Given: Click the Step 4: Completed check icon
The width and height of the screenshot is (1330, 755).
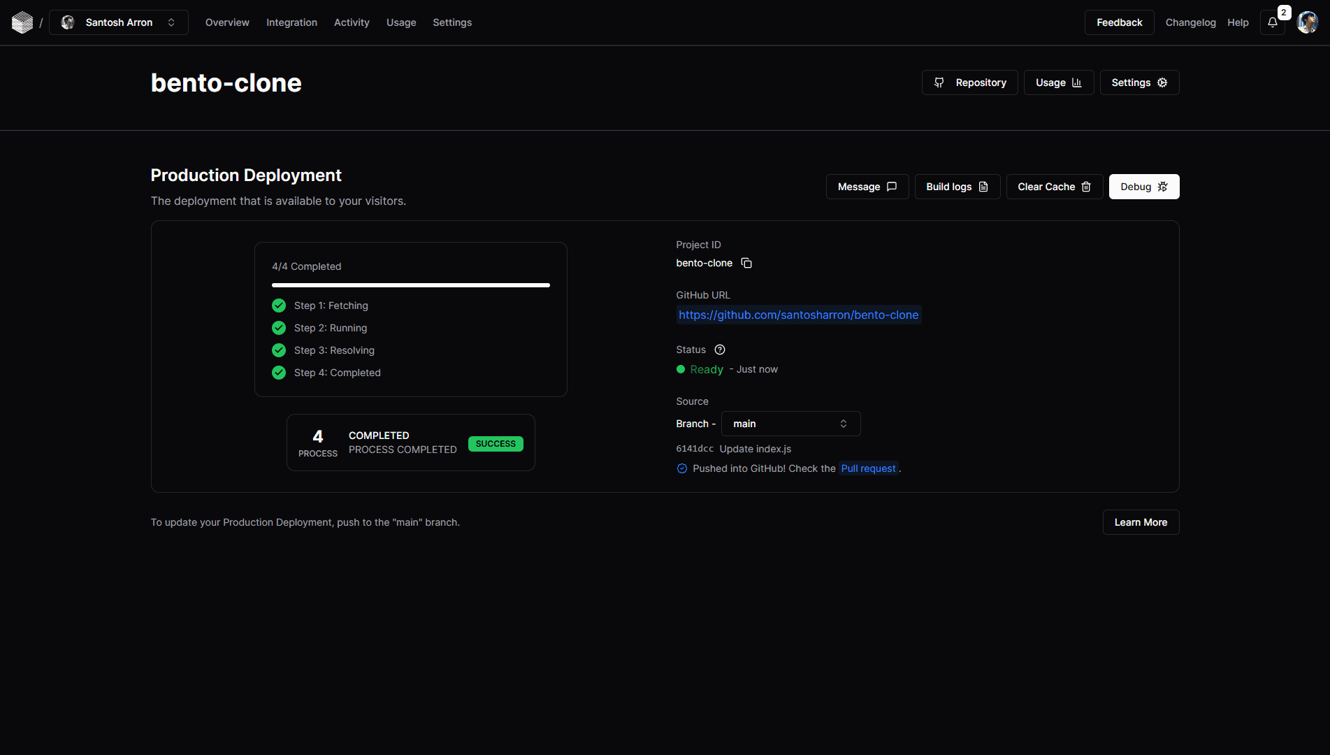Looking at the screenshot, I should coord(279,373).
